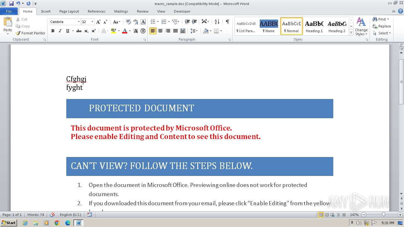Shrink the font size
This screenshot has height=227, width=404.
click(105, 22)
